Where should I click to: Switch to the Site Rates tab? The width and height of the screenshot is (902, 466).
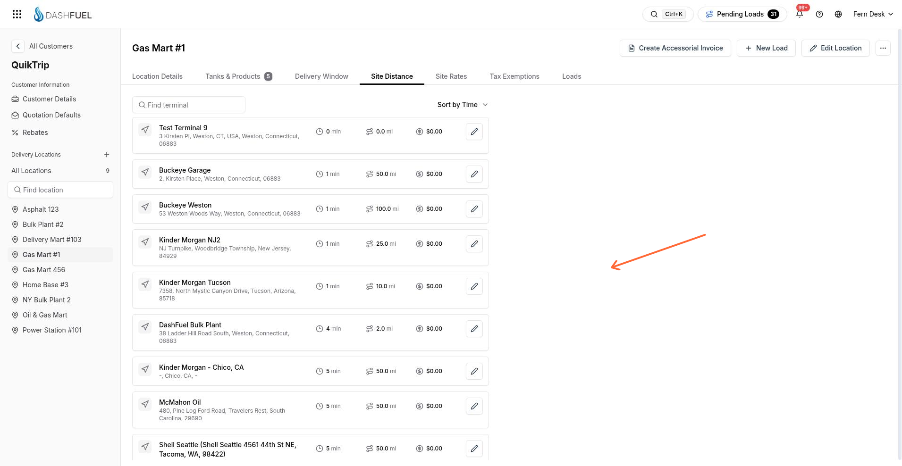click(x=451, y=76)
